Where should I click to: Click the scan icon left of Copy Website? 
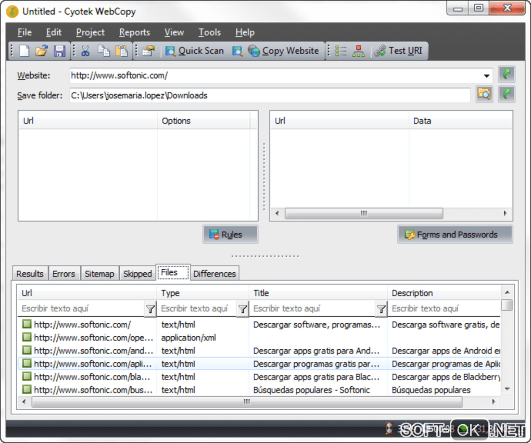pyautogui.click(x=237, y=51)
